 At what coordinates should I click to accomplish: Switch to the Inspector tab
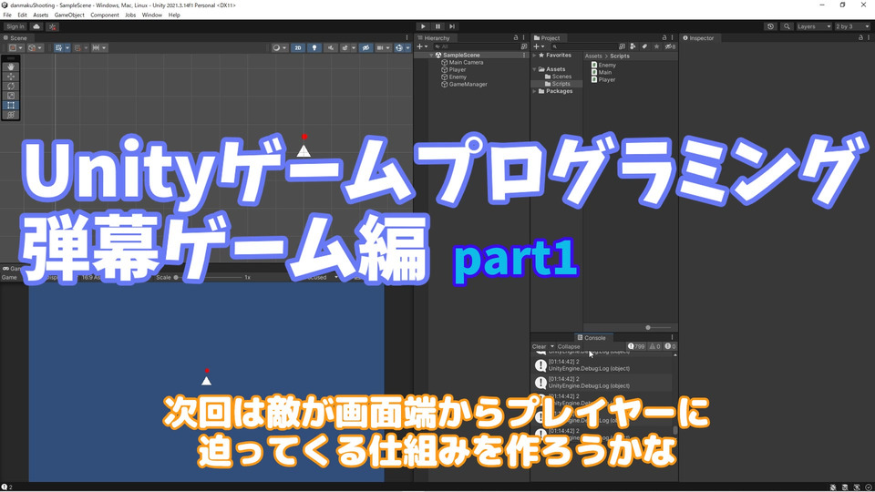point(698,38)
